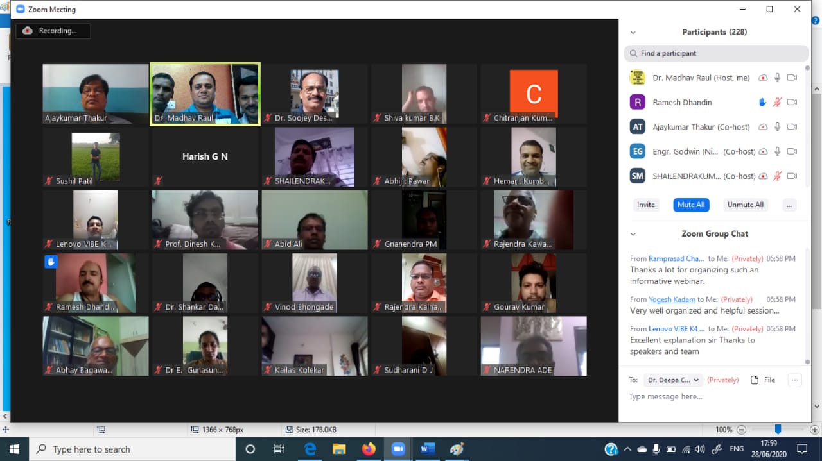Viewport: 822px width, 461px height.
Task: Click the Paint zoom slider handle
Action: tap(778, 429)
